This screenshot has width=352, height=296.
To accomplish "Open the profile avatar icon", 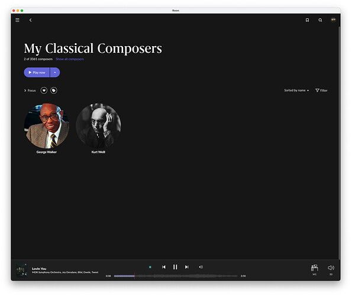I will (334, 20).
